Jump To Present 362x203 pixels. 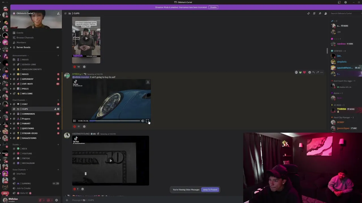[x=210, y=190]
